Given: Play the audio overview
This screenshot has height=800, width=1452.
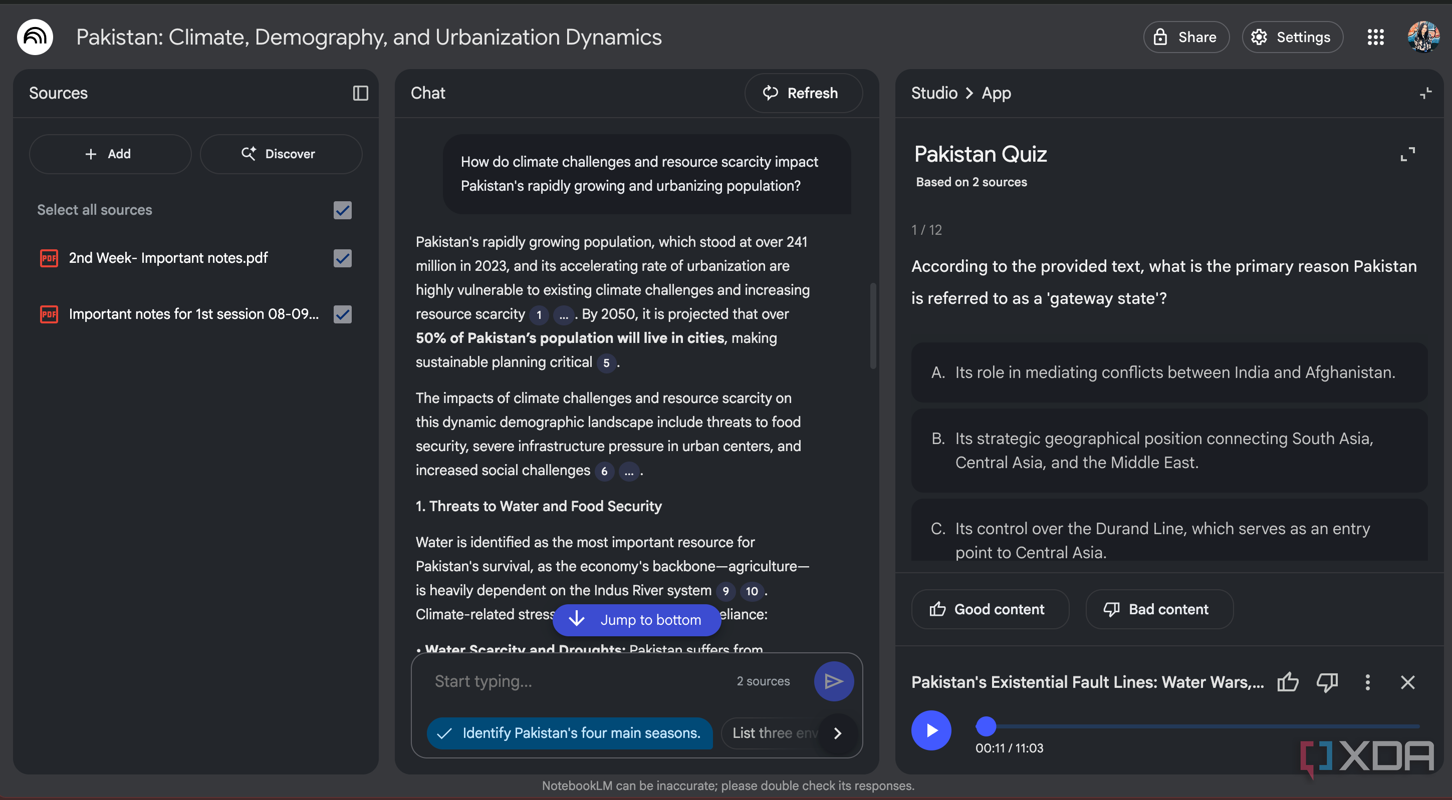Looking at the screenshot, I should click(931, 730).
